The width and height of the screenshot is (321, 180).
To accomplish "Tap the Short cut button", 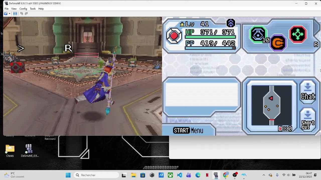I will pyautogui.click(x=308, y=120).
